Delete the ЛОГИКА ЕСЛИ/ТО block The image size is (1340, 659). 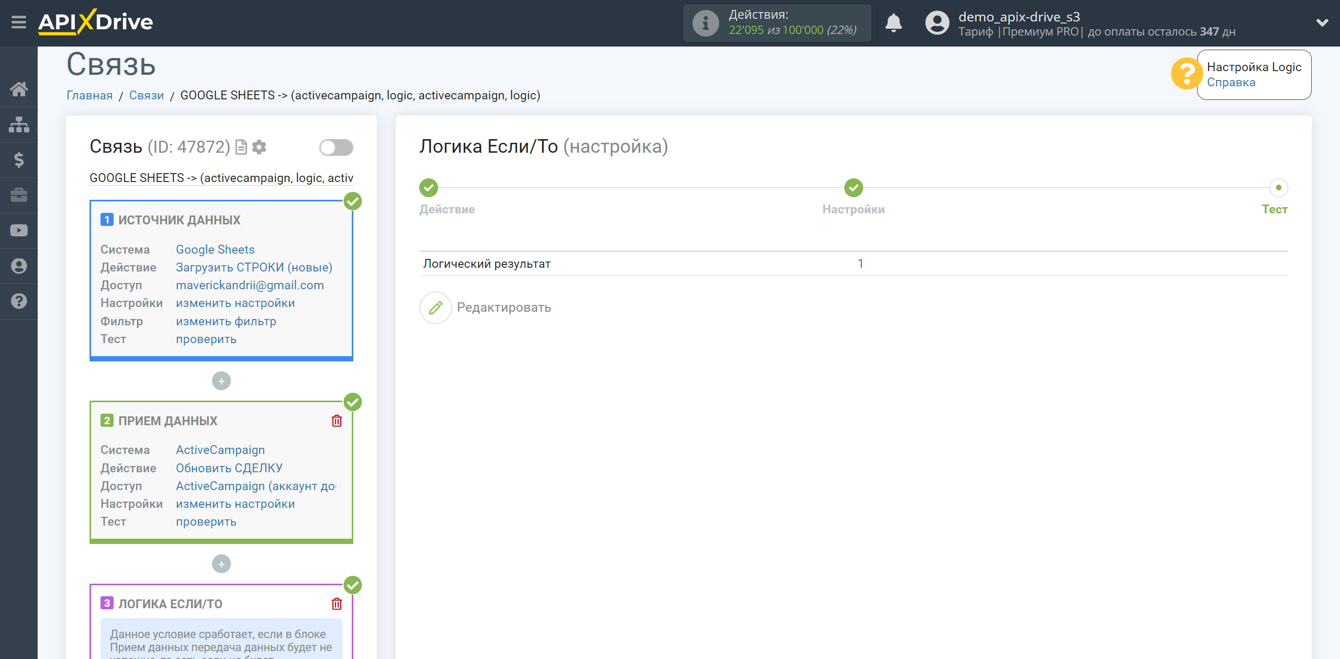(x=337, y=604)
